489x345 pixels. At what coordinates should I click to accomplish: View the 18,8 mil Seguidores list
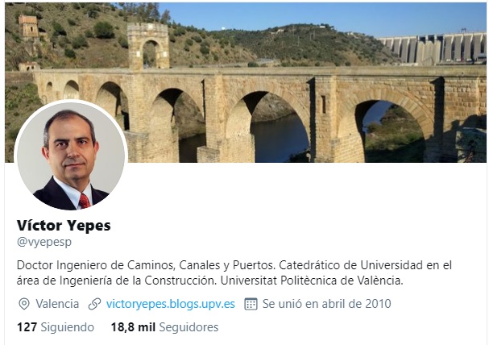coord(164,327)
